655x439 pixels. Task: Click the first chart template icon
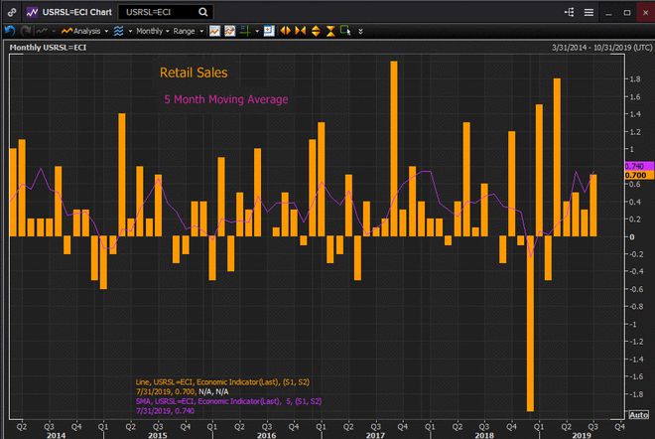[214, 31]
